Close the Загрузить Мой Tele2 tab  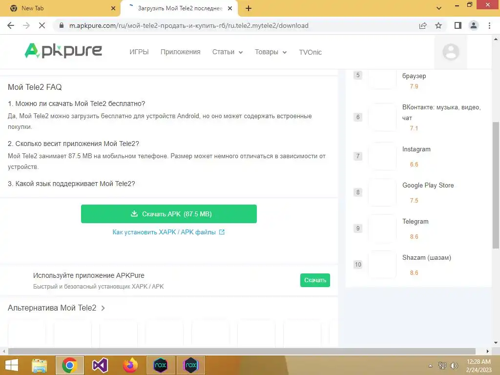pyautogui.click(x=230, y=8)
